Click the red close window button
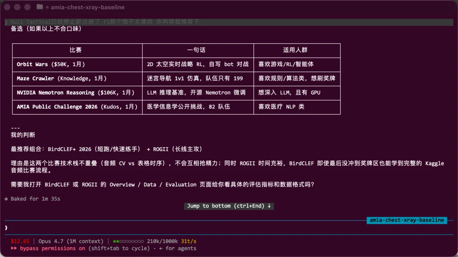This screenshot has height=257, width=458. (7, 7)
